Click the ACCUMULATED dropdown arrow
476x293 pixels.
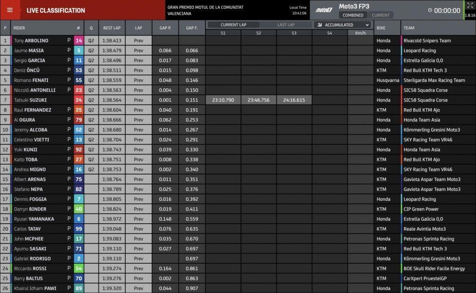367,25
